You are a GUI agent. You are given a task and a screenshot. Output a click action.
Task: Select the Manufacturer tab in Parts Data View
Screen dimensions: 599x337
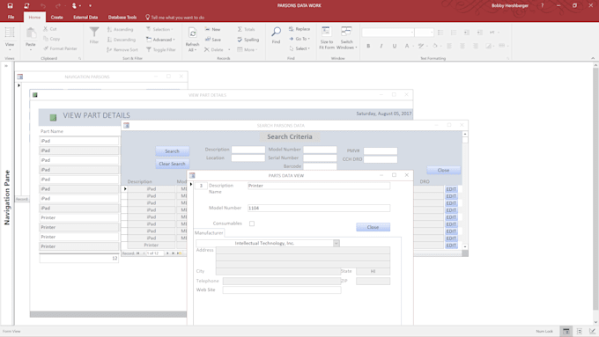(209, 233)
